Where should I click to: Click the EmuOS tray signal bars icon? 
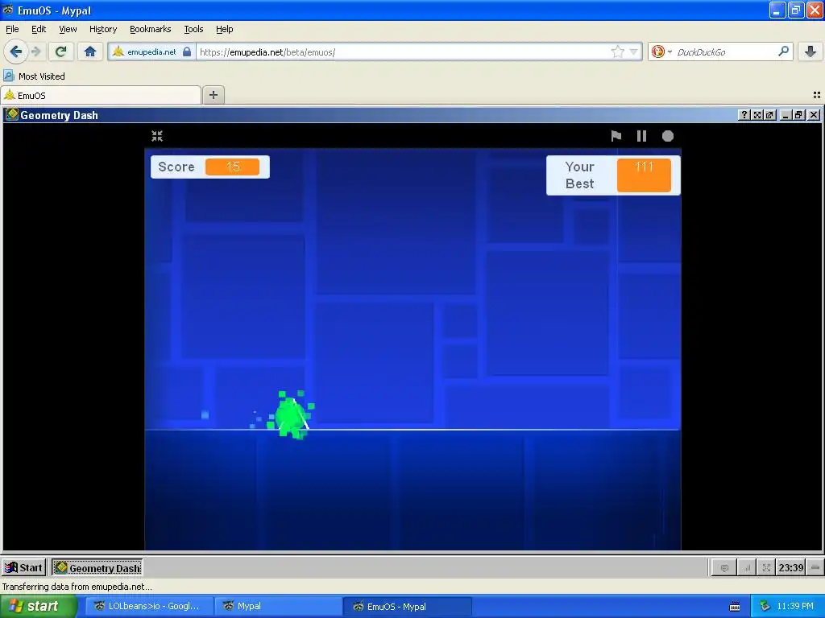(x=747, y=567)
